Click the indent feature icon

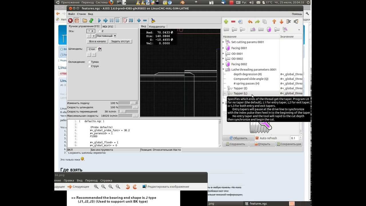coord(289,22)
